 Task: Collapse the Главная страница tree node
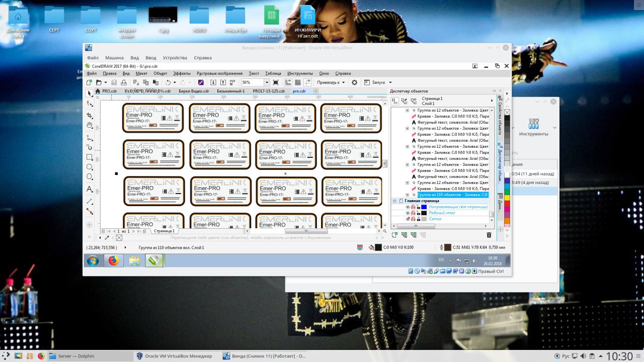tap(394, 201)
